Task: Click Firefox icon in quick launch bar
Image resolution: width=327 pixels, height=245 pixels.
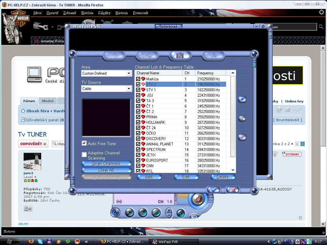Action: click(x=31, y=241)
